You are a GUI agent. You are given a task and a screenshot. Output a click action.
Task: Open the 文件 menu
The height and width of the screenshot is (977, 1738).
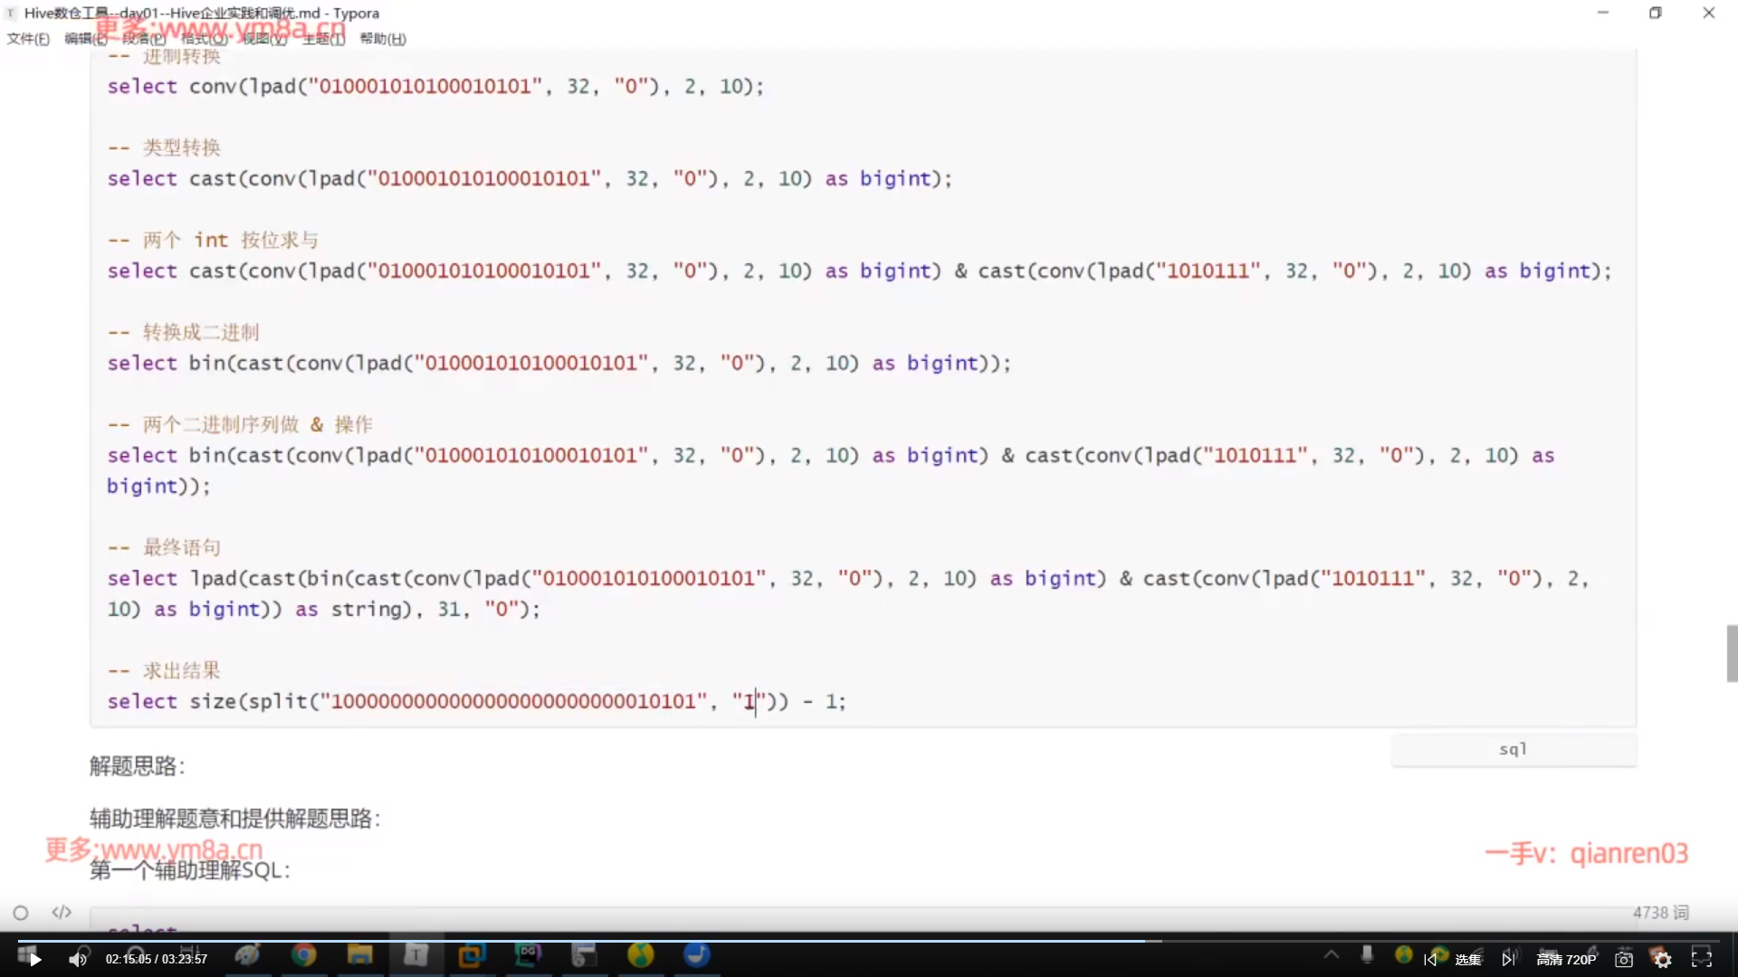[27, 39]
